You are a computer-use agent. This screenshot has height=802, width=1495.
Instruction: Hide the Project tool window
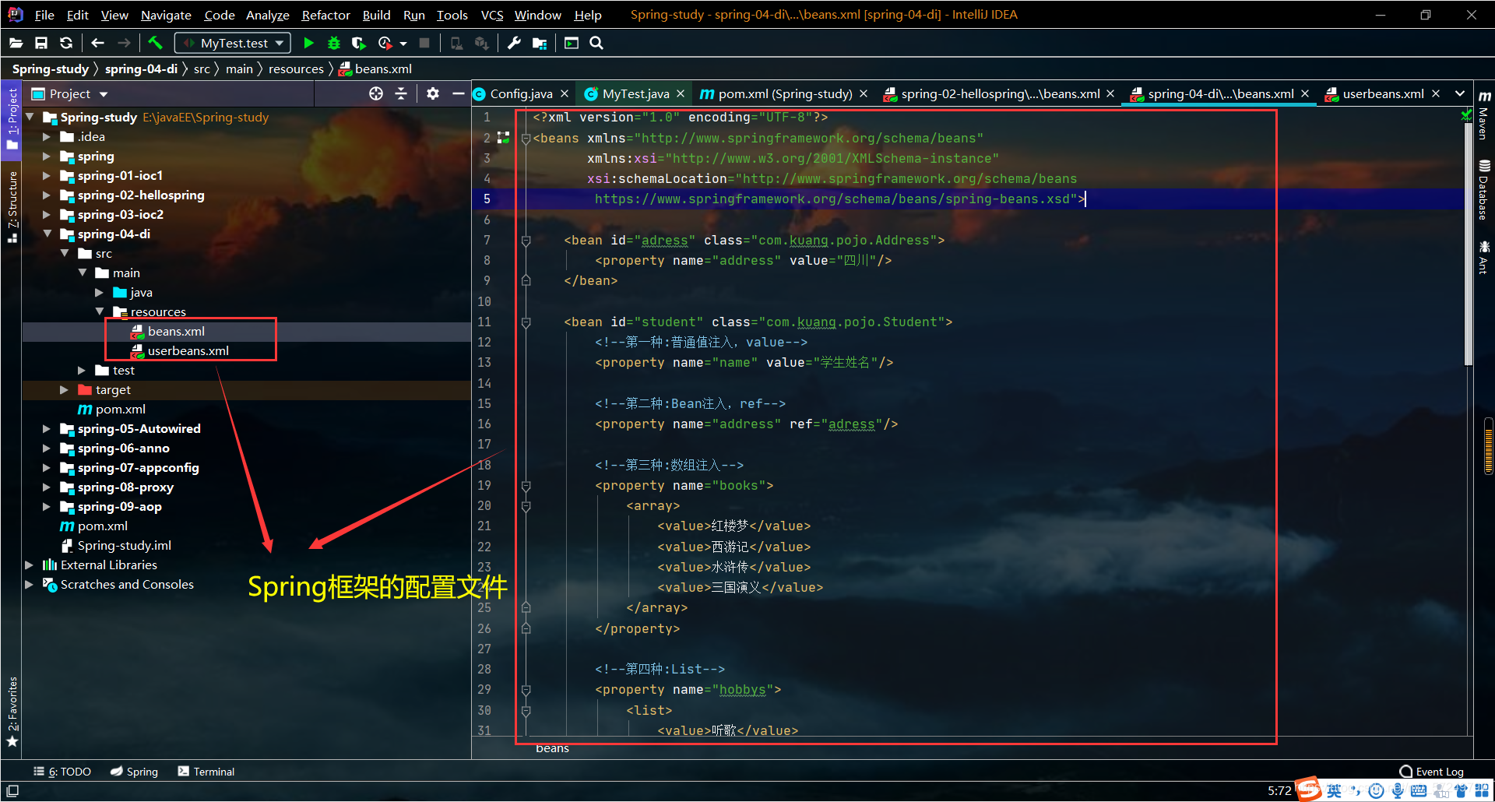click(x=459, y=93)
